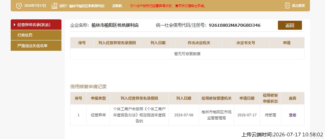Click 申请 column header
Viewport: 325px width, 139px height.
pyautogui.click(x=287, y=43)
